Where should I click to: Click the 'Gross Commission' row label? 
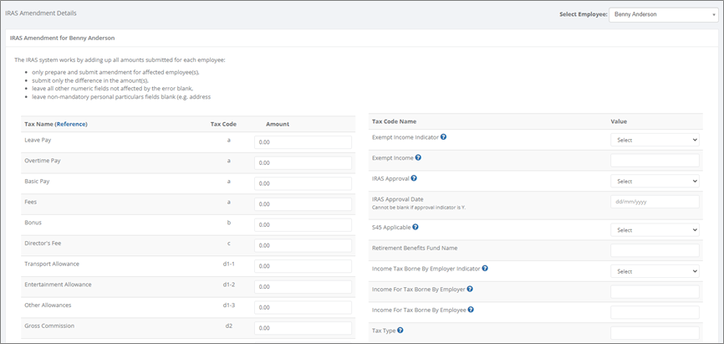click(49, 326)
